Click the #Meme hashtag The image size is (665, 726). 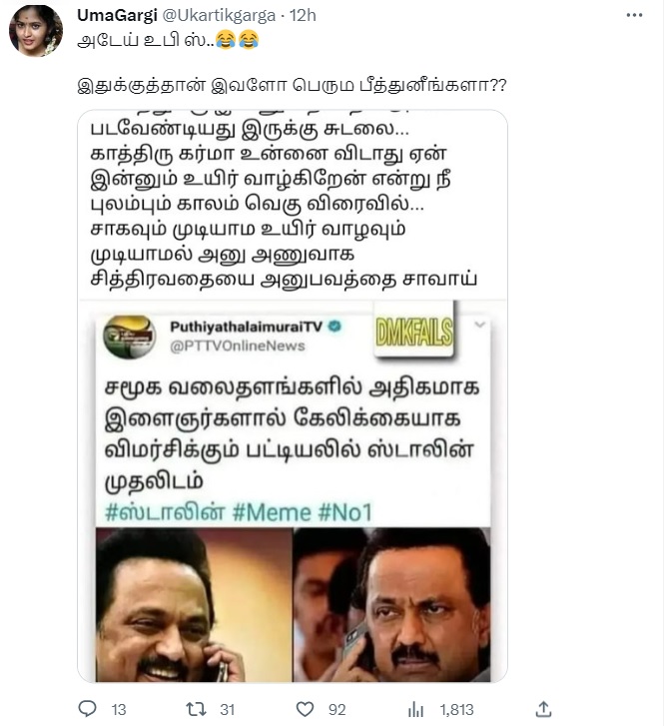[x=272, y=512]
